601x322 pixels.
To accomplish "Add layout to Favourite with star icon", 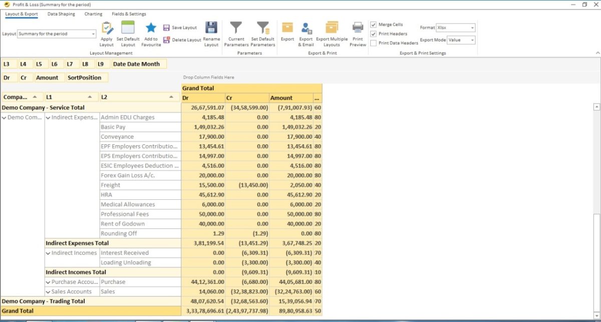I will pos(151,29).
